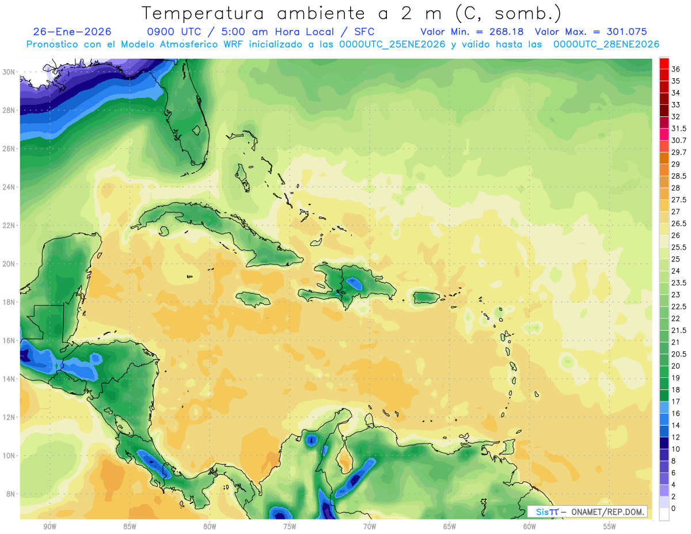Pick the pink swatch between 30.7 and 31.5
This screenshot has width=691, height=534.
coord(664,135)
